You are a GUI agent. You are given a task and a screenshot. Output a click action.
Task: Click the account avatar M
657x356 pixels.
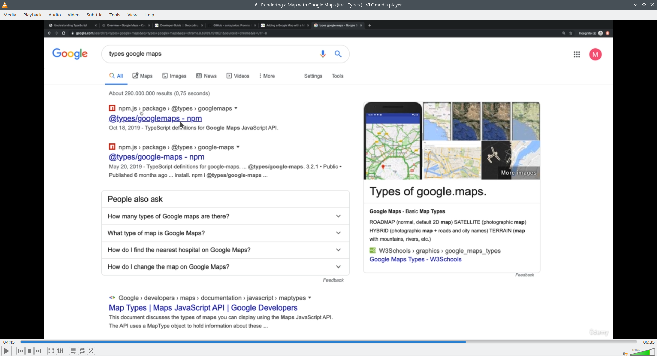coord(595,55)
